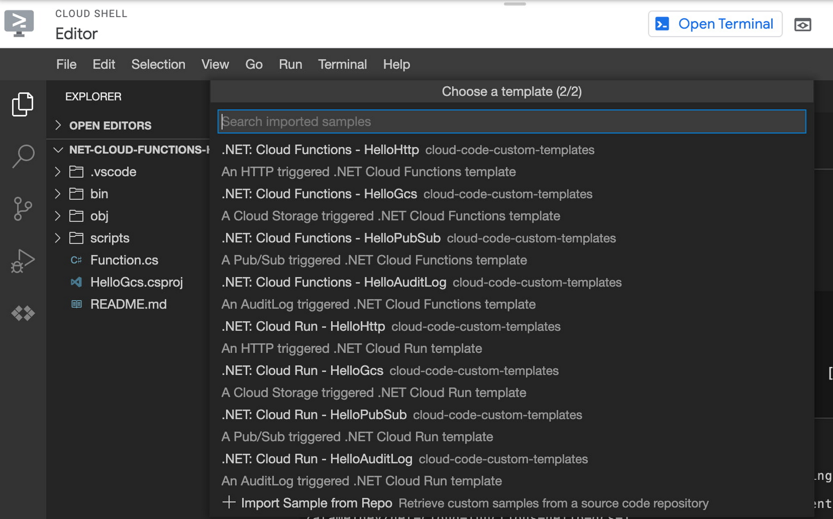Open the Search magnifier in activity bar
This screenshot has width=833, height=519.
[x=23, y=156]
